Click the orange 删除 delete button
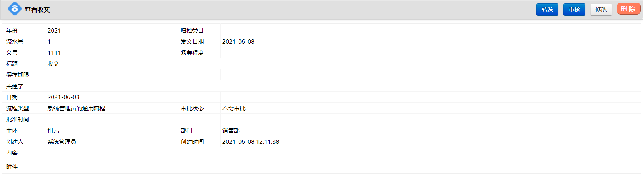The image size is (643, 174). [628, 9]
